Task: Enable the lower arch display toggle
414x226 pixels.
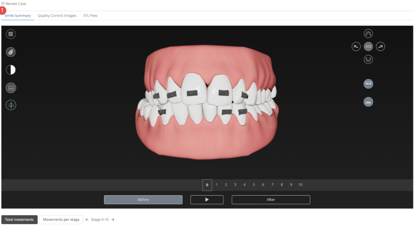Action: tap(368, 102)
